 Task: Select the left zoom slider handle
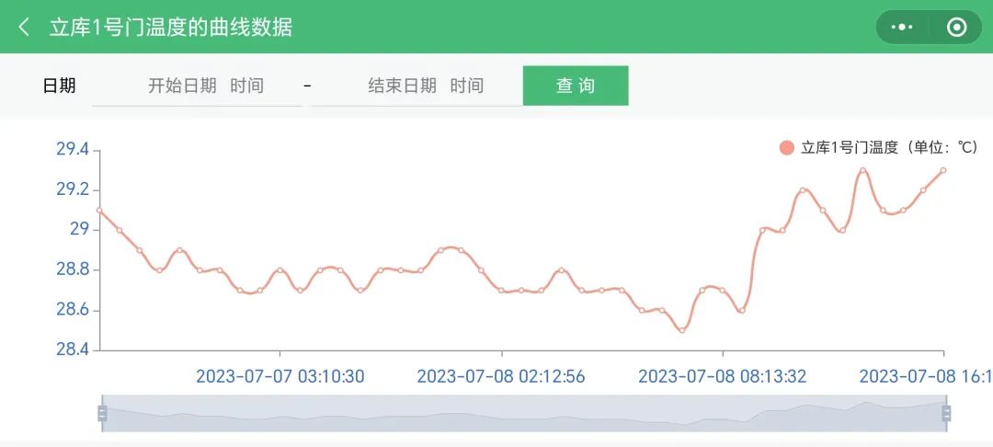tap(102, 414)
